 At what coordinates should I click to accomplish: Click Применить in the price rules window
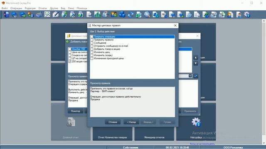190,111
